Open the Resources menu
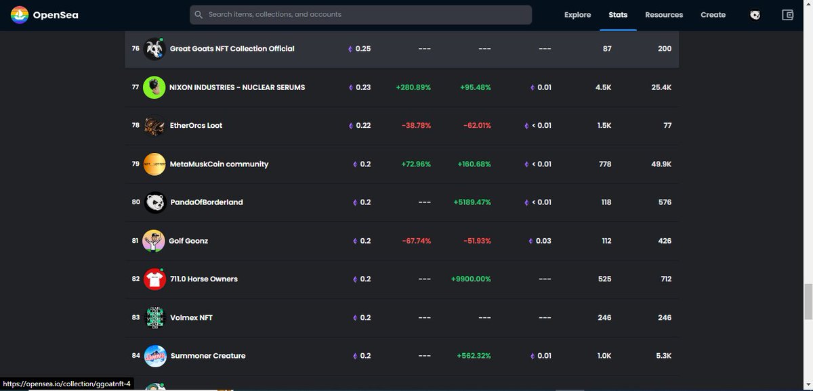 point(664,15)
